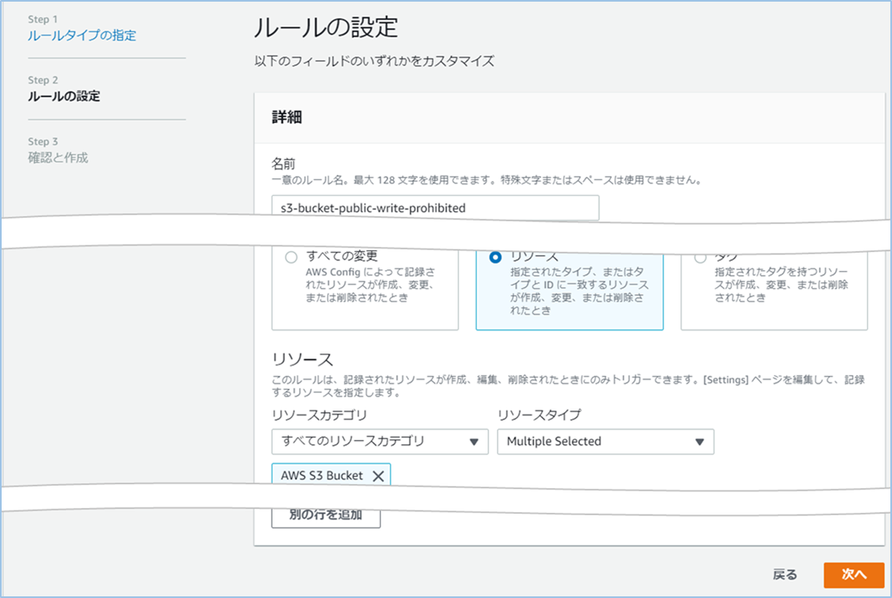Select Step 2 ルールの設定 in sidebar
Image resolution: width=892 pixels, height=598 pixels.
[x=64, y=97]
